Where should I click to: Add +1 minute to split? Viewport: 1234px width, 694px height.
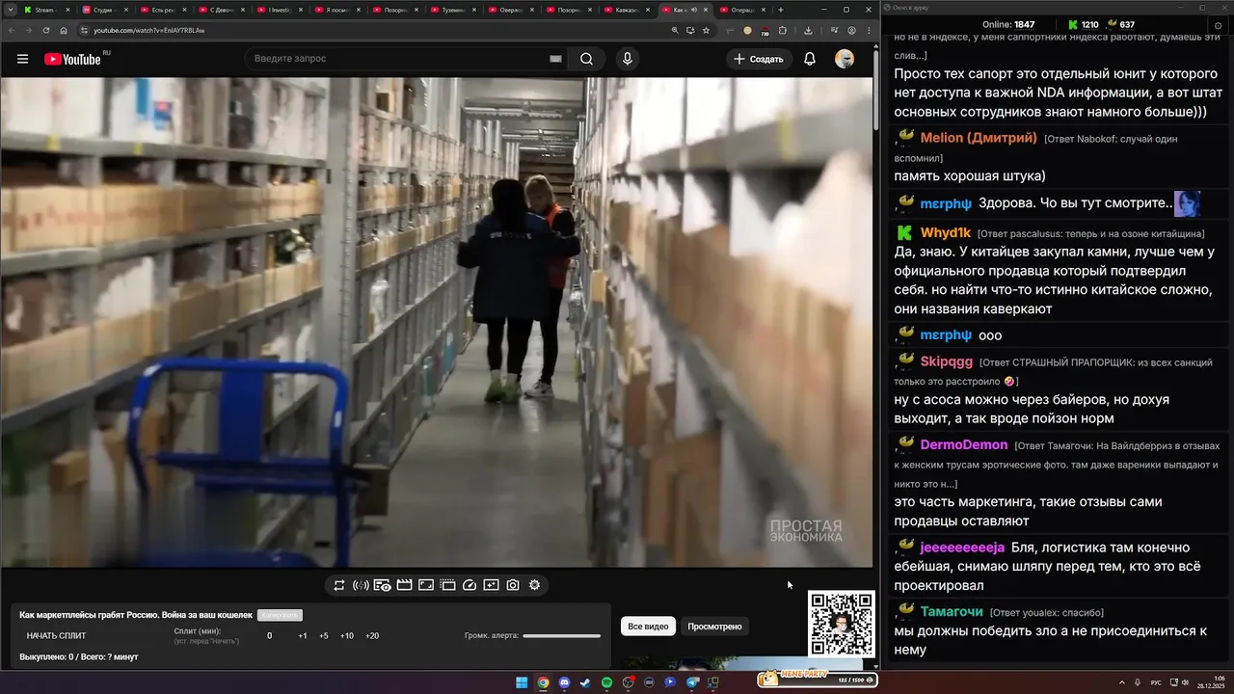coord(303,636)
